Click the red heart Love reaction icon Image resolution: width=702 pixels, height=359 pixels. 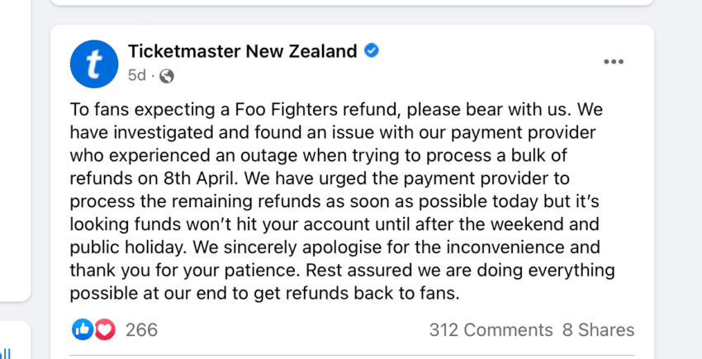[104, 330]
